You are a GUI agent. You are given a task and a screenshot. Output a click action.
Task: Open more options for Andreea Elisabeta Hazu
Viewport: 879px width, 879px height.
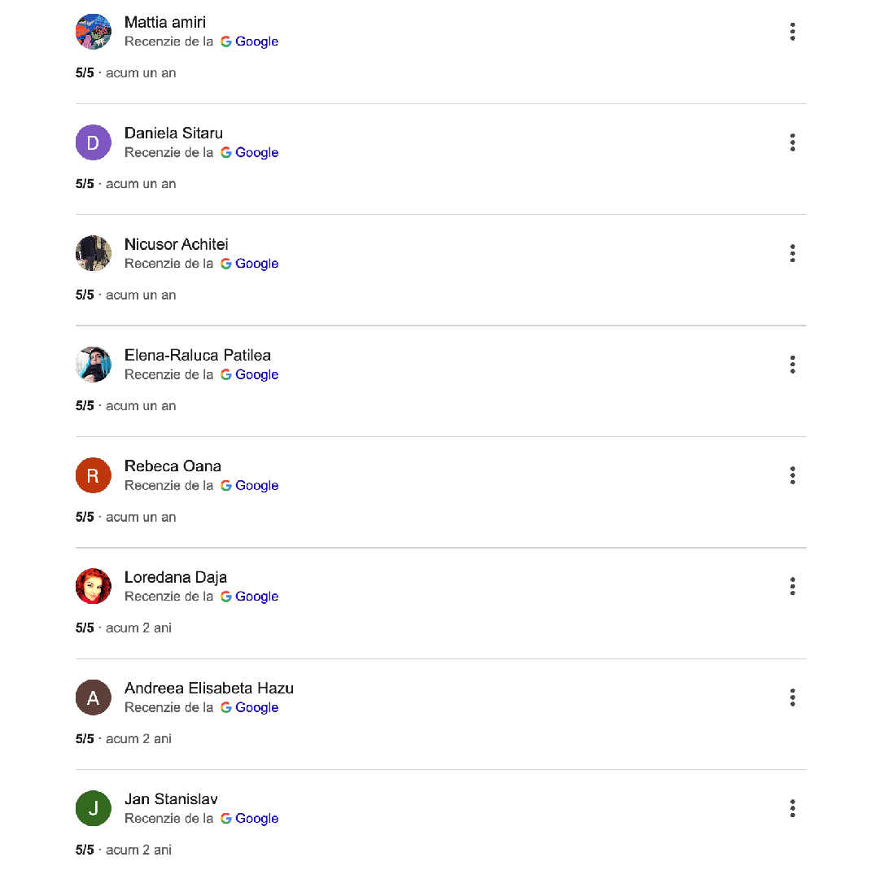coord(792,698)
